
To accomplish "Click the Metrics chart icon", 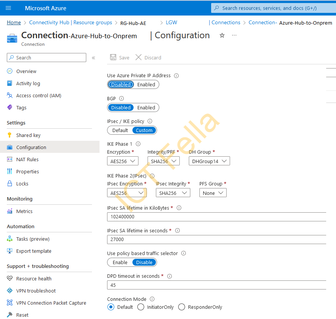I will pyautogui.click(x=9, y=211).
